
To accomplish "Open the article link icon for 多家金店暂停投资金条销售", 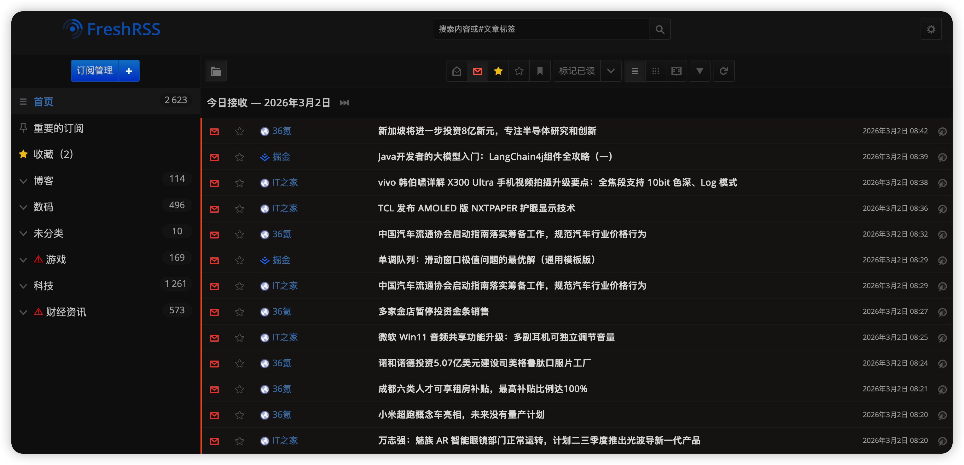I will pyautogui.click(x=942, y=312).
